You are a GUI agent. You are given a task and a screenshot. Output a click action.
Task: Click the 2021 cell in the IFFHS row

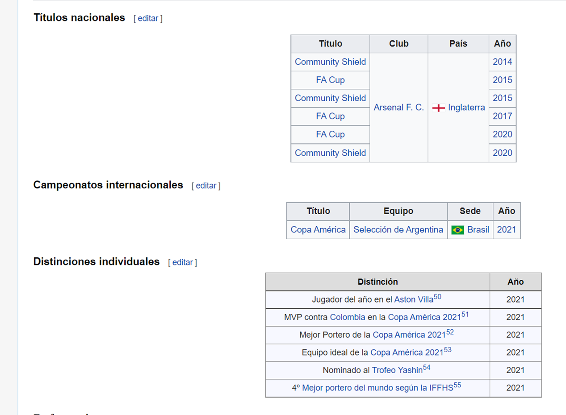click(x=516, y=388)
